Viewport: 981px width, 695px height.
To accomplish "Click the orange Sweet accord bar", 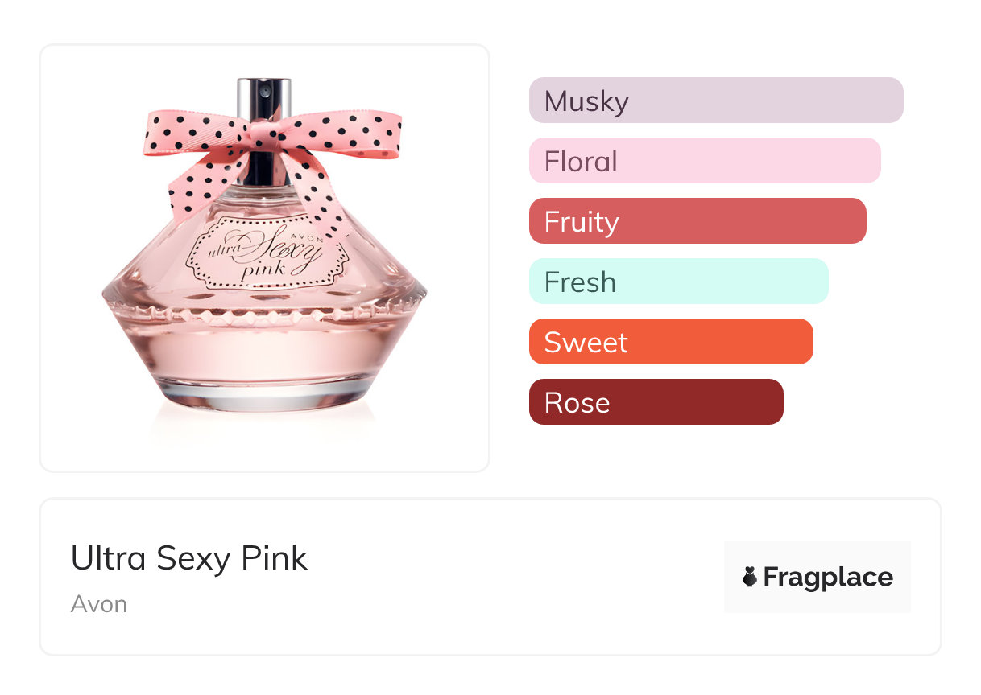I will click(x=670, y=342).
